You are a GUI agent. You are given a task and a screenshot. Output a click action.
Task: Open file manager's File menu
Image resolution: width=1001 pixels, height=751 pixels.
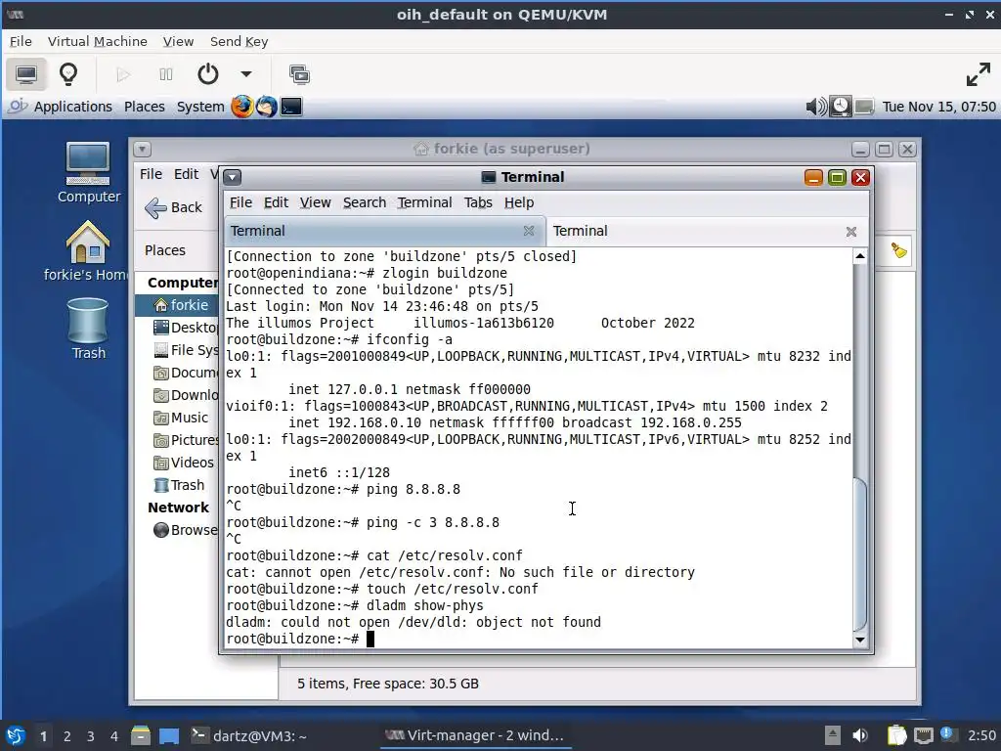click(x=151, y=174)
